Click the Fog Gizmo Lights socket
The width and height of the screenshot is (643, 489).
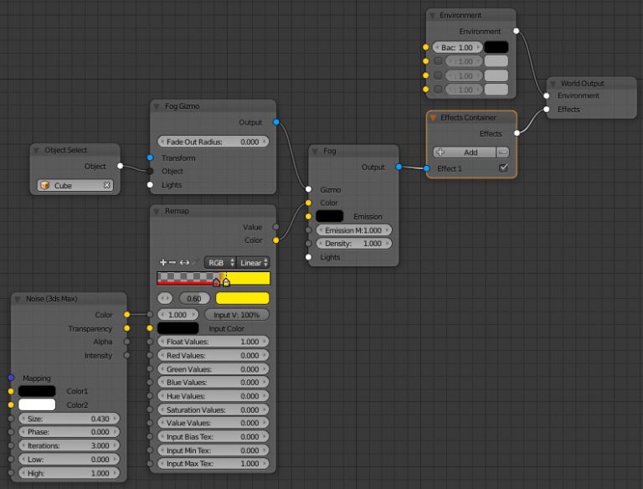(150, 184)
